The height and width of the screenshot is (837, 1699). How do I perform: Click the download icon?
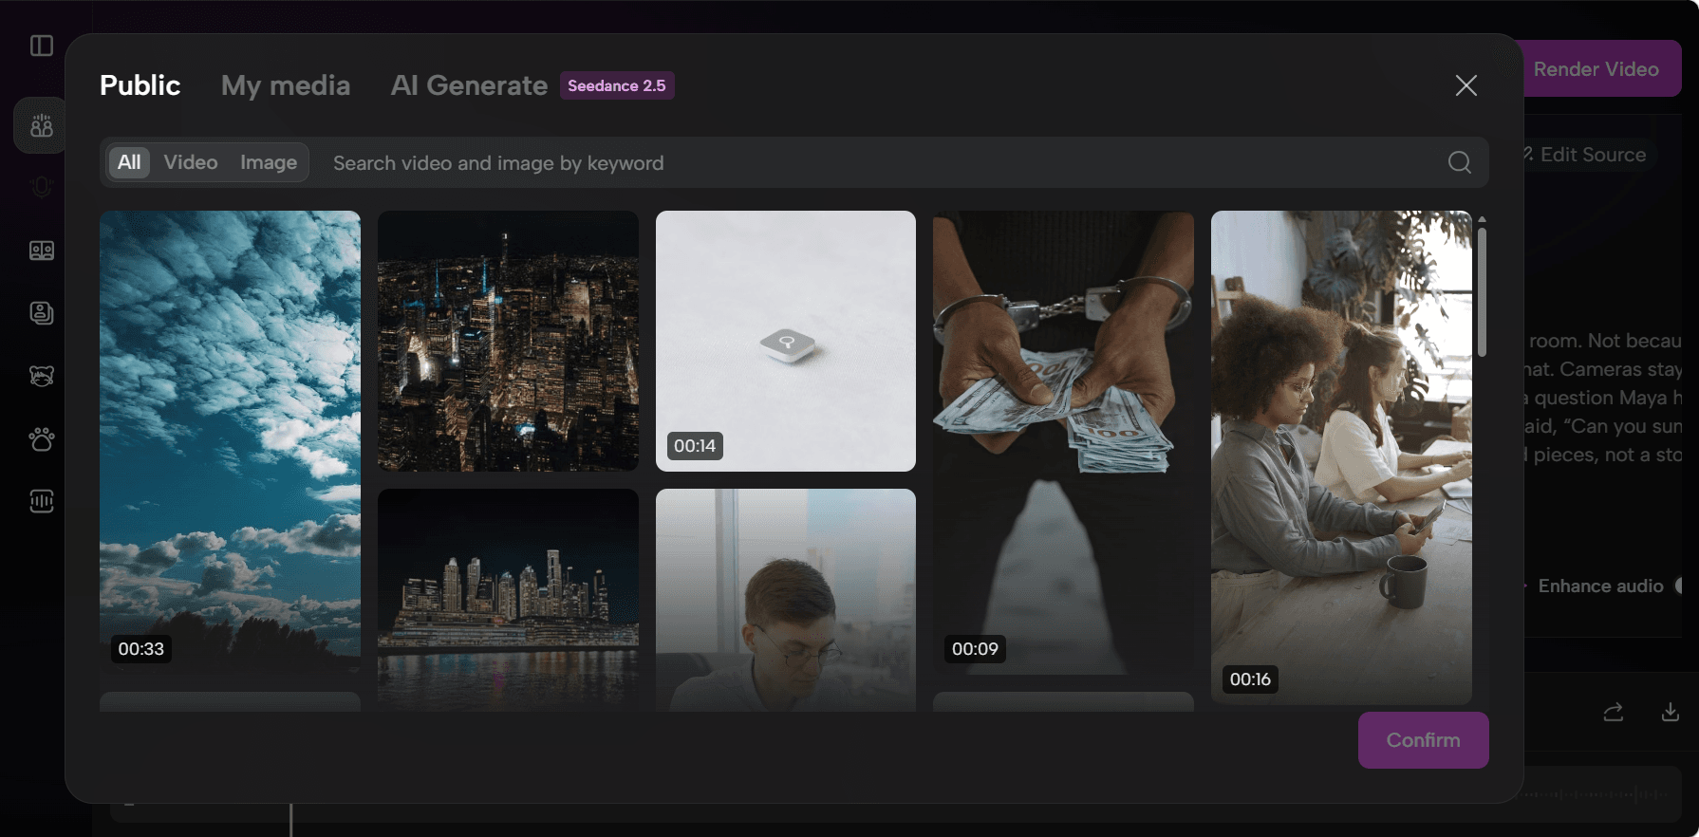point(1671,712)
